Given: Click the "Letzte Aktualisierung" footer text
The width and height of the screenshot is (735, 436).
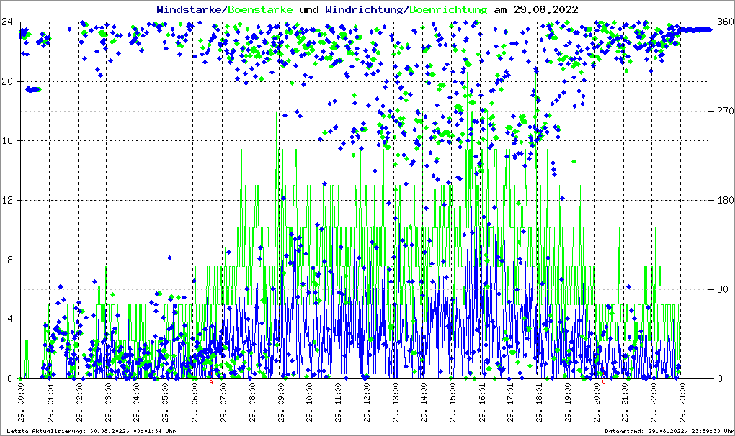Looking at the screenshot, I should coord(46,431).
